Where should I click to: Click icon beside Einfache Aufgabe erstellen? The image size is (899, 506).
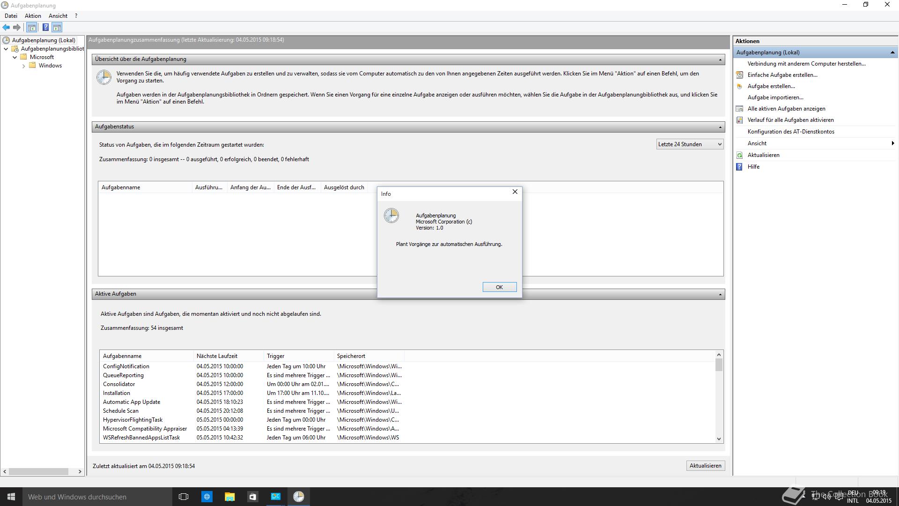[739, 75]
